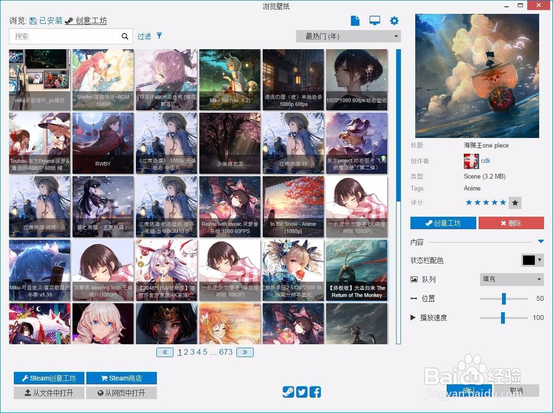553x413 pixels.
Task: Go to the previous page arrow
Action: pyautogui.click(x=165, y=352)
